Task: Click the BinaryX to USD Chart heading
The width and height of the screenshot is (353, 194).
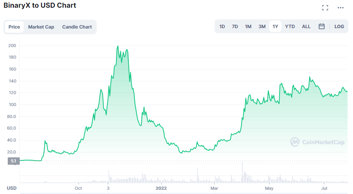Action: tap(40, 5)
